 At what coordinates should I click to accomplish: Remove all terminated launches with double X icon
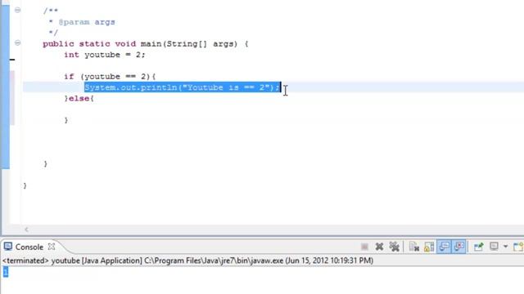tap(395, 247)
